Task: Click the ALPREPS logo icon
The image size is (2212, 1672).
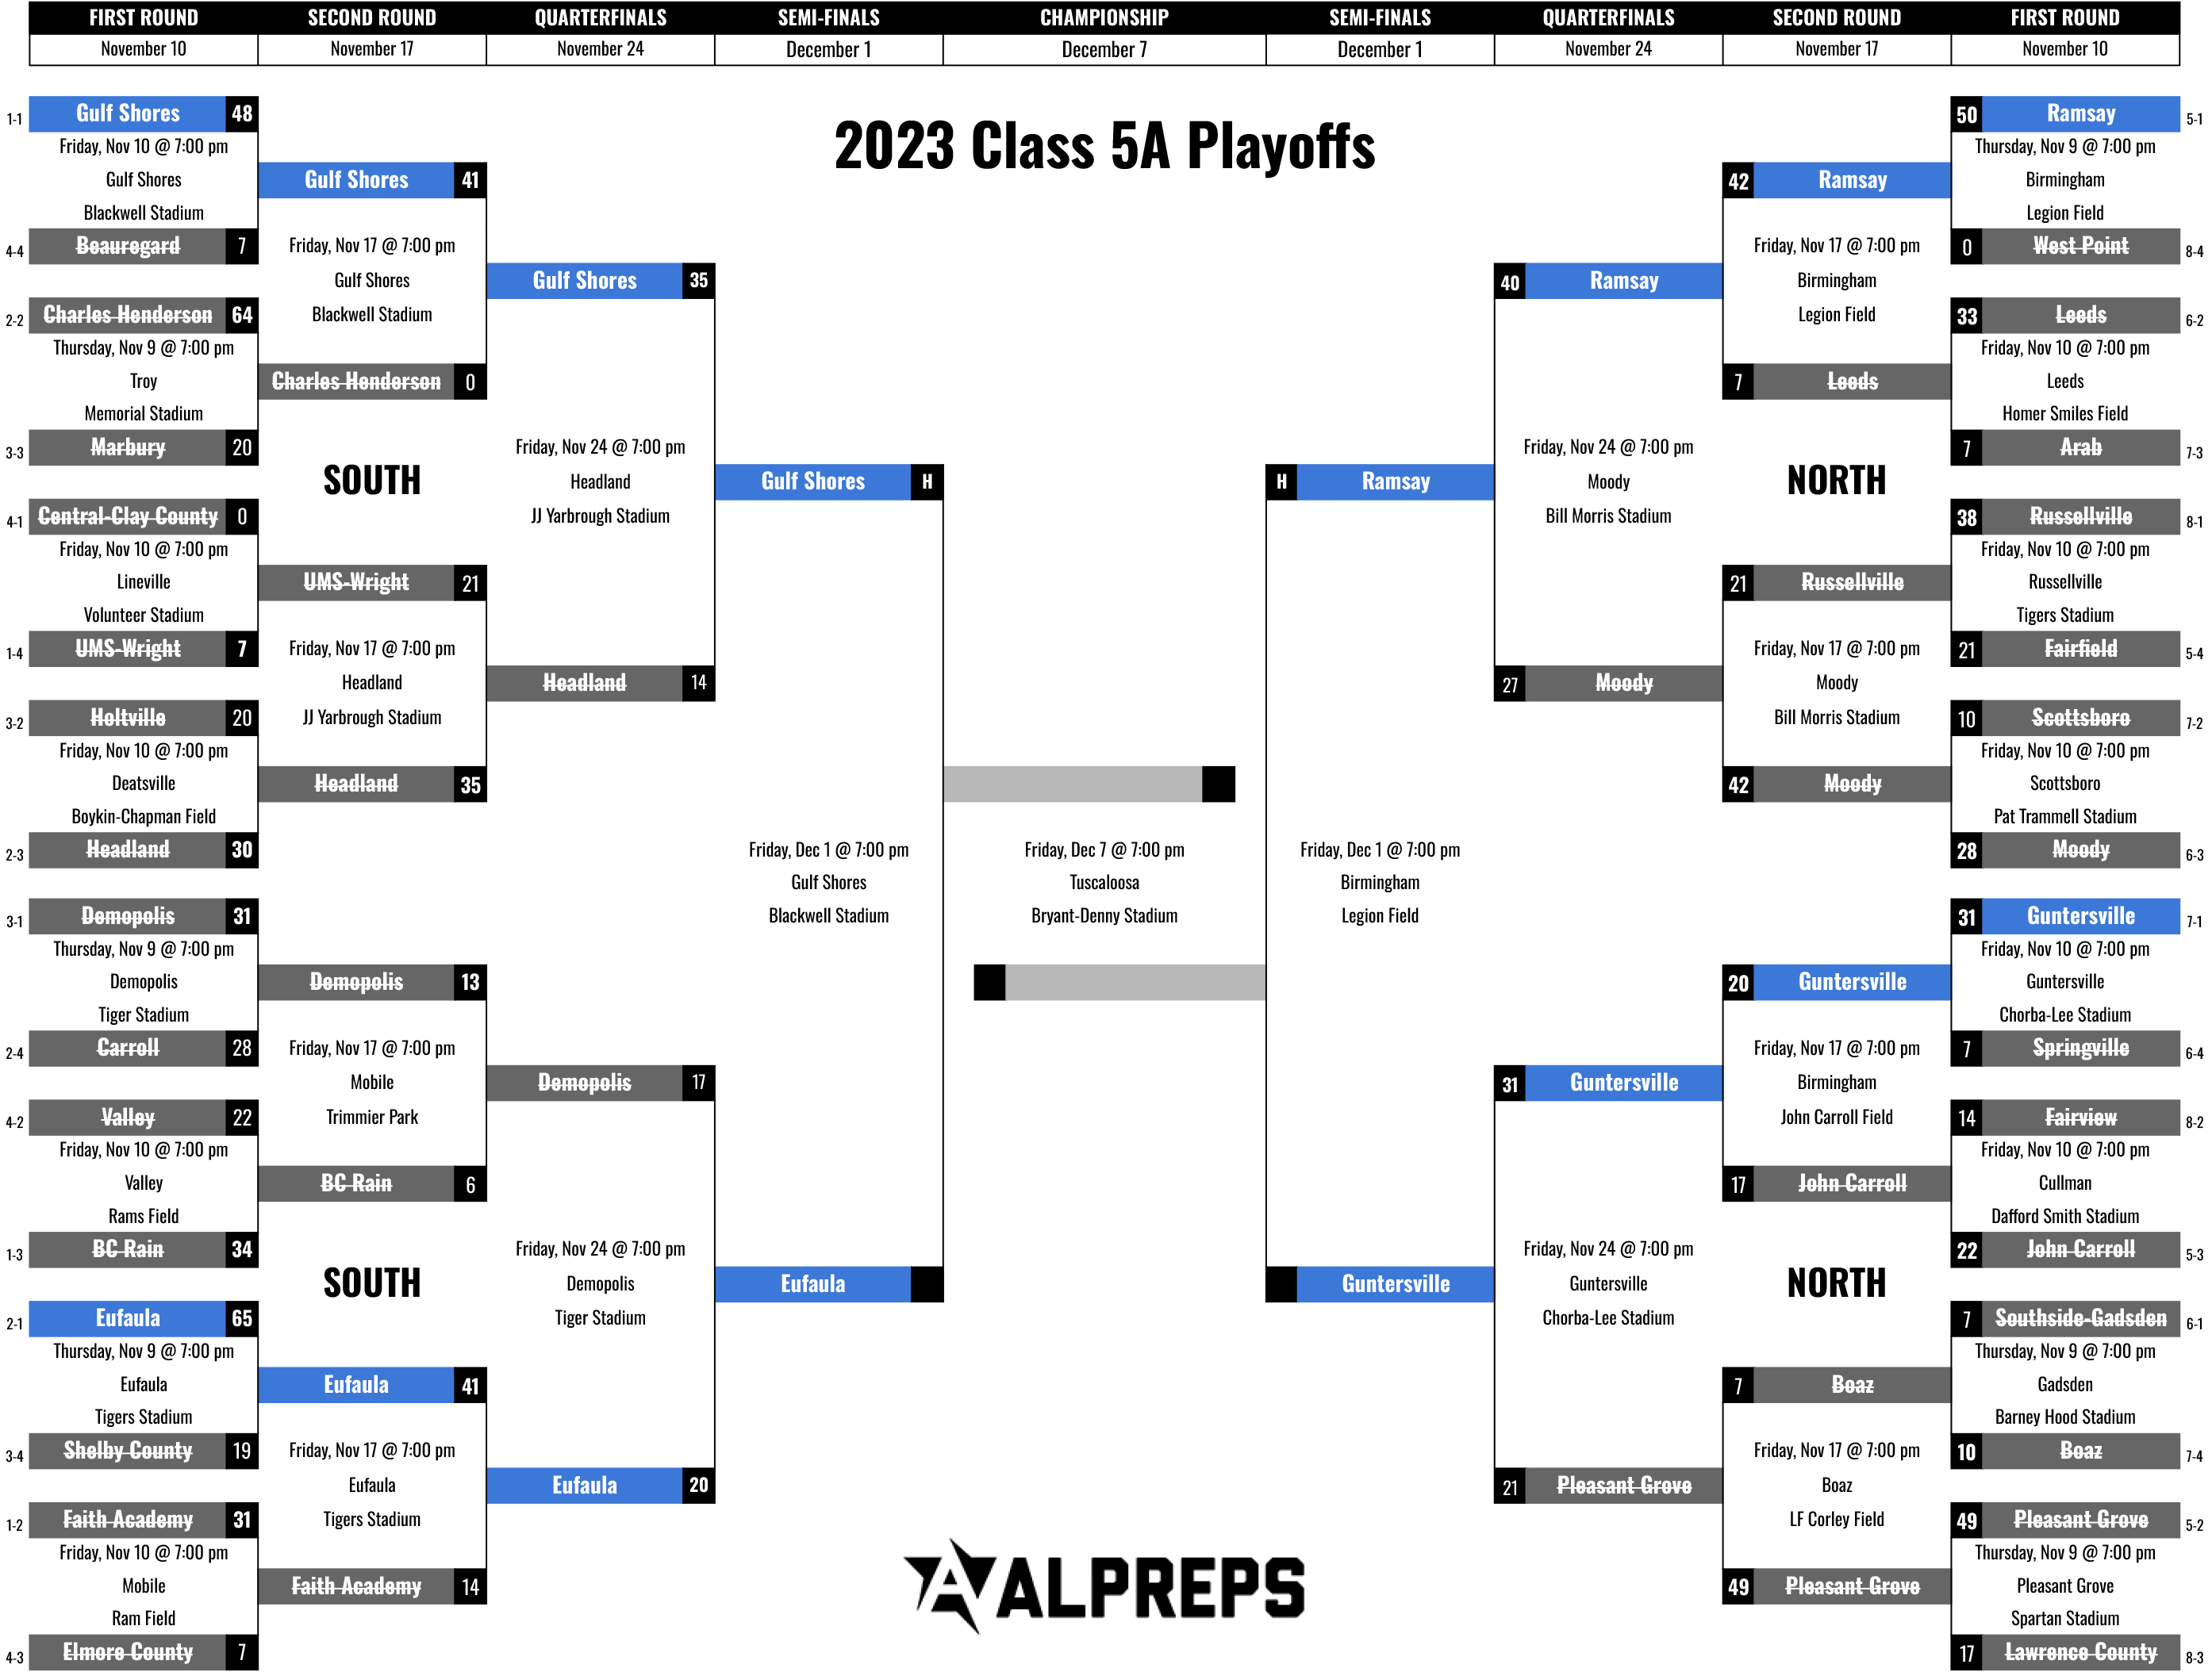Action: click(950, 1586)
